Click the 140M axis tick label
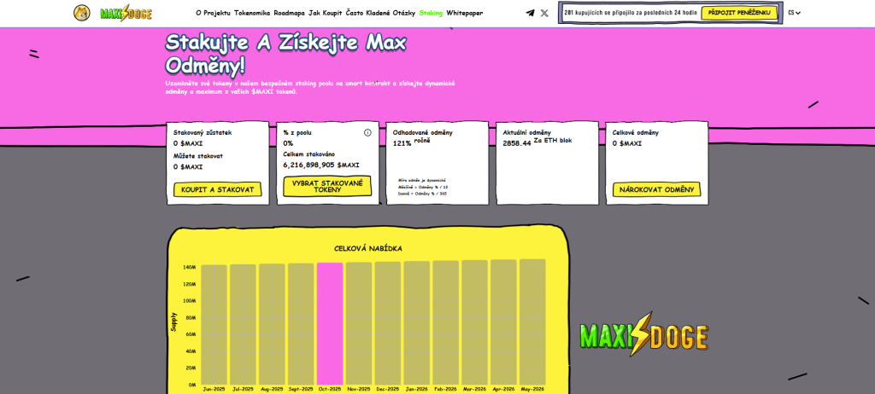The image size is (875, 394). (190, 268)
